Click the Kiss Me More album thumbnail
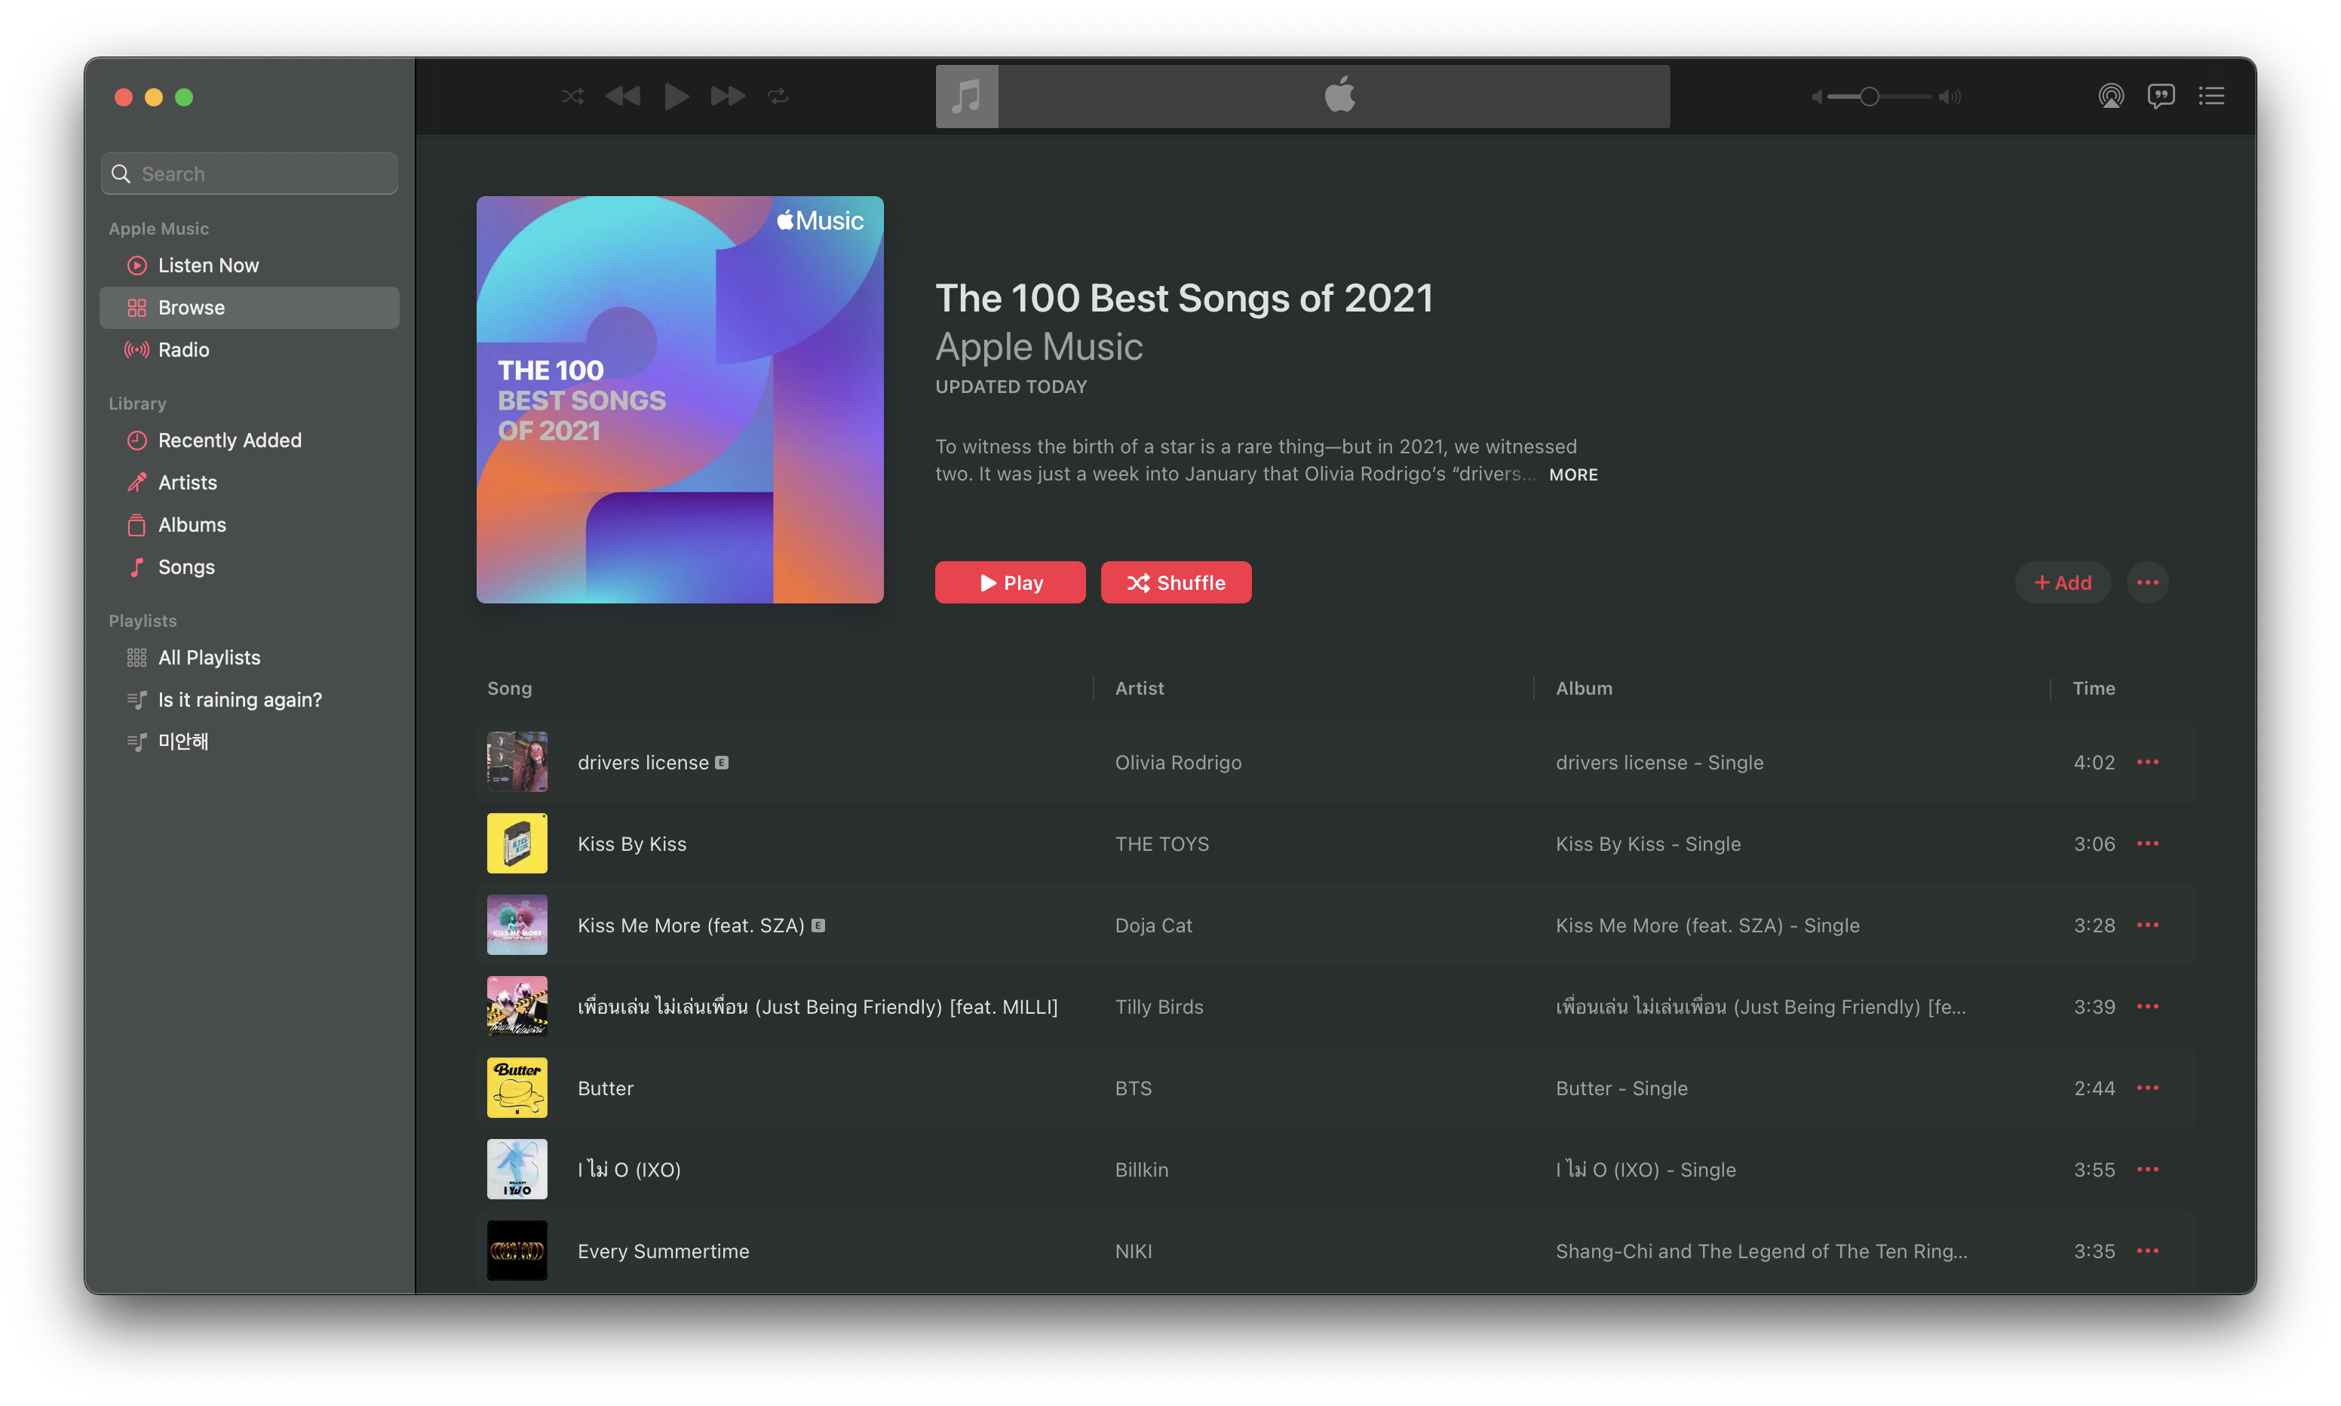Screen dimensions: 2341x1406 pyautogui.click(x=517, y=925)
